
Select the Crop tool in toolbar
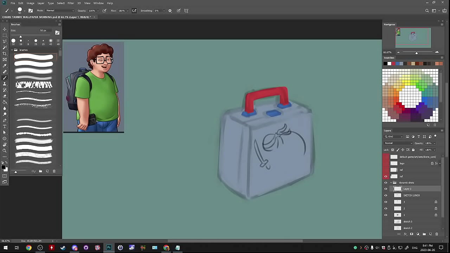pyautogui.click(x=5, y=53)
